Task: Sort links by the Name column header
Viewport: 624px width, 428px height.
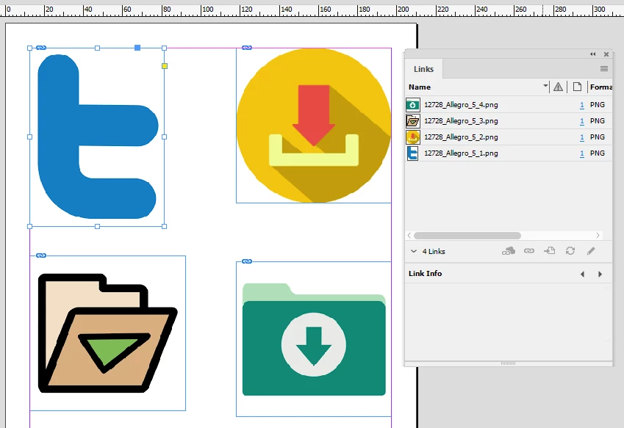Action: (420, 87)
